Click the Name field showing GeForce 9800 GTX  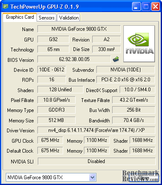pos(79,29)
